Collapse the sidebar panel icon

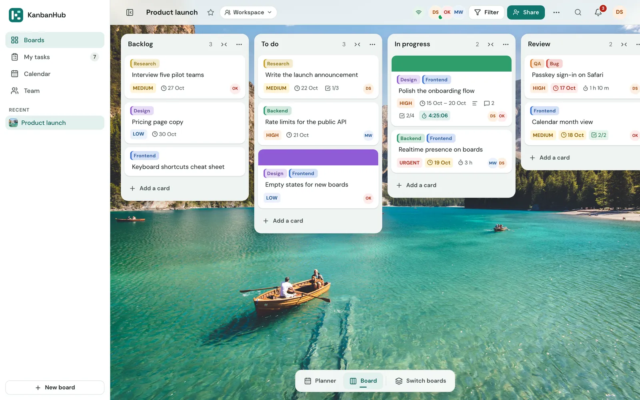tap(130, 12)
